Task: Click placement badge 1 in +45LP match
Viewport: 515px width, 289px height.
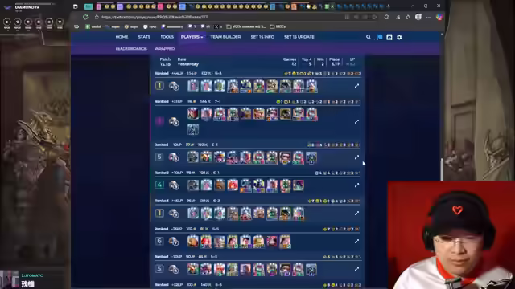Action: [x=159, y=214]
